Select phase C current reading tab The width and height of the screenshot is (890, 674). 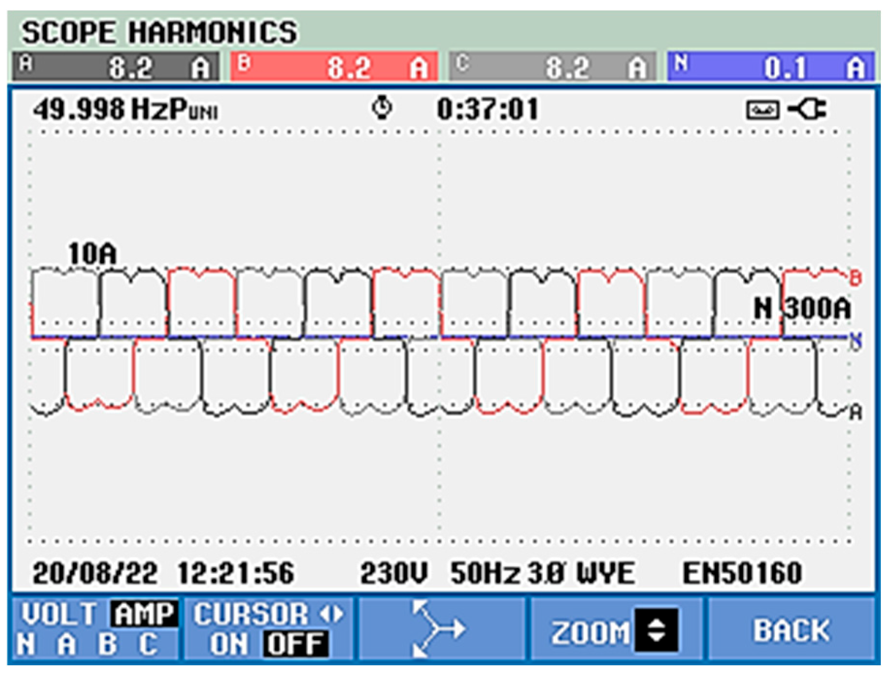point(552,67)
